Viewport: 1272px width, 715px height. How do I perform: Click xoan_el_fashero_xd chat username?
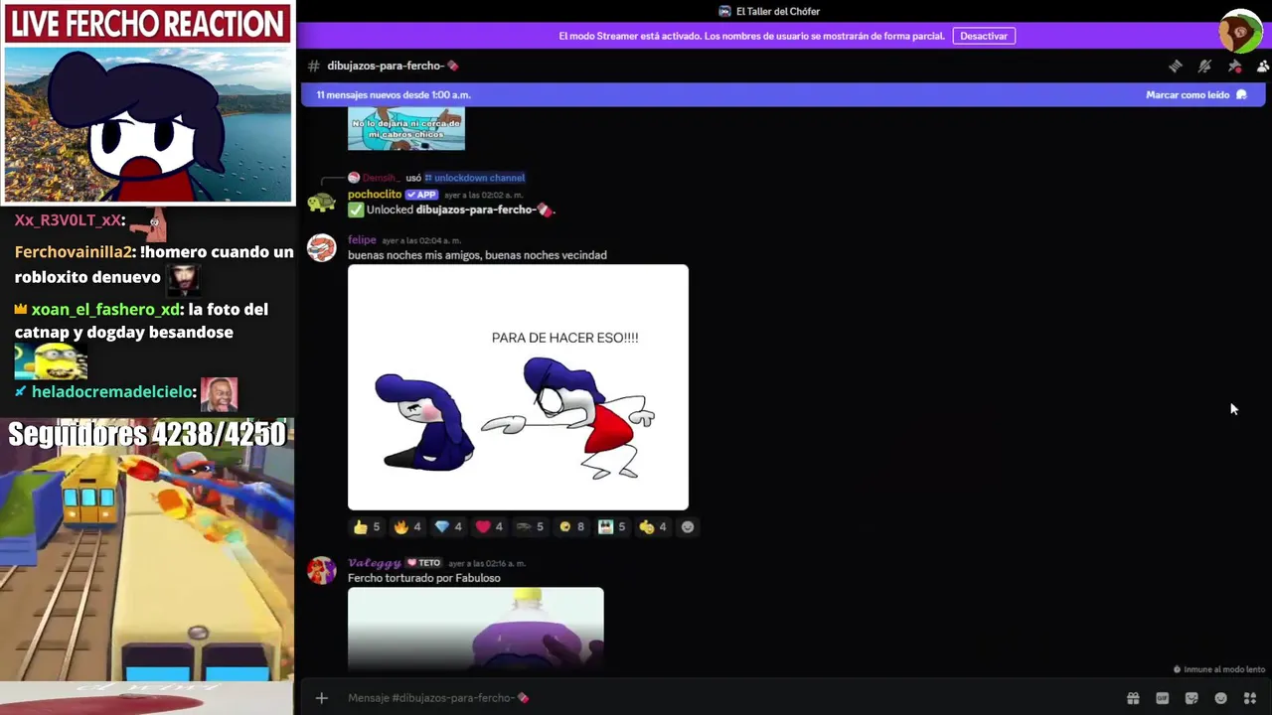coord(105,310)
